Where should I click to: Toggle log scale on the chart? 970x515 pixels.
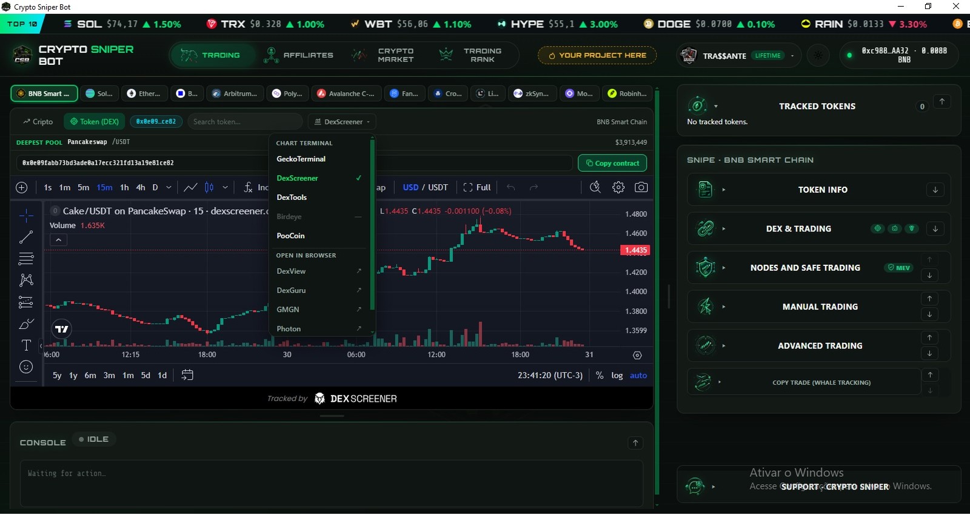click(x=617, y=375)
